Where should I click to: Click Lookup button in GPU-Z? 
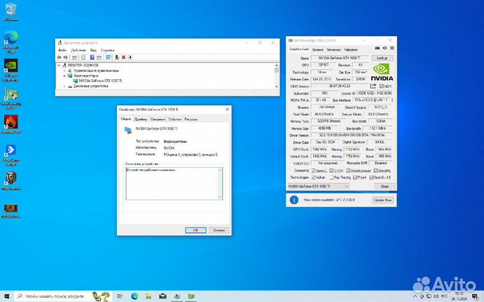pyautogui.click(x=382, y=58)
